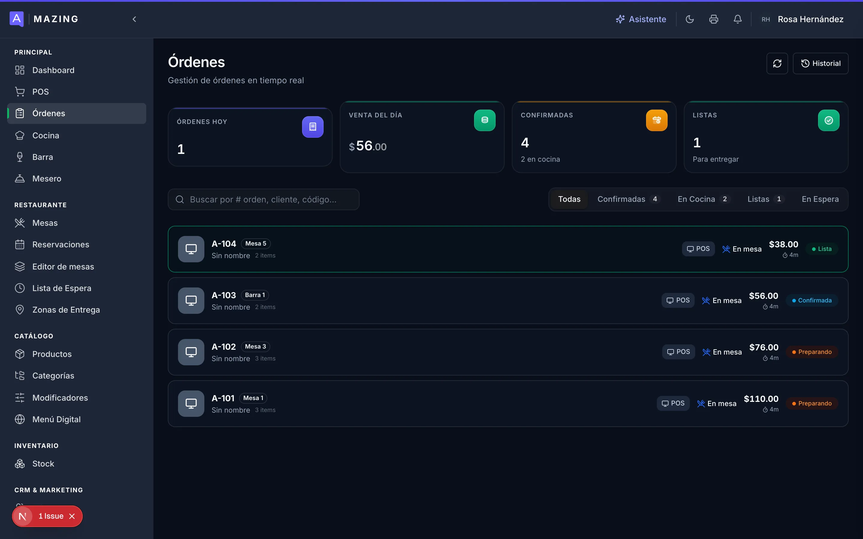Open Editor de mesas

coord(77,267)
